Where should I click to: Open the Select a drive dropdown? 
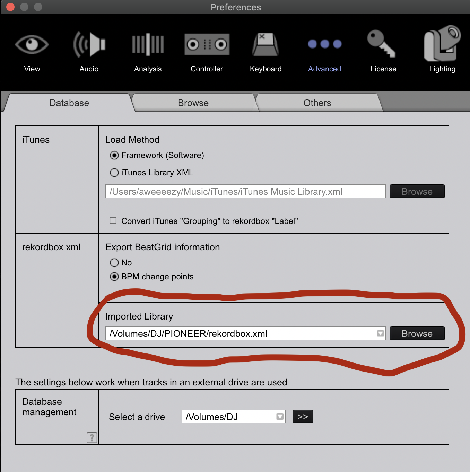coord(280,417)
